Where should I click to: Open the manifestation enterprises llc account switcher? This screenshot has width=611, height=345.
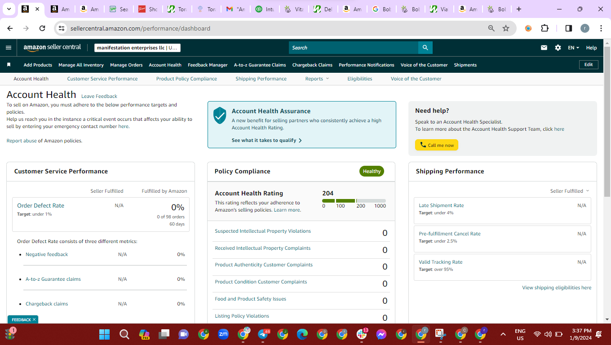click(137, 48)
